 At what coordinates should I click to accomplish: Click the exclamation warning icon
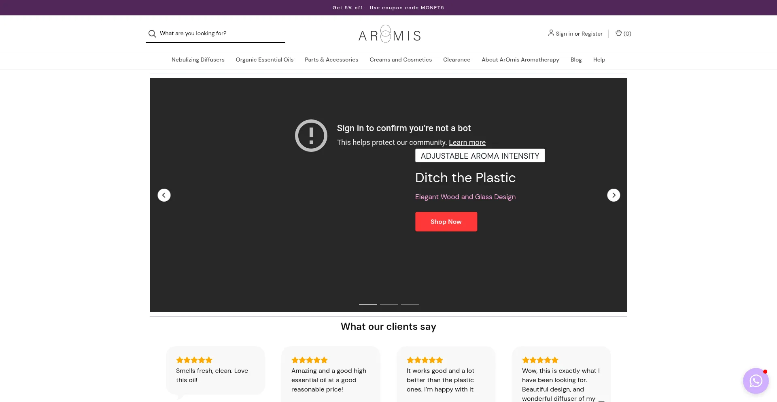311,136
